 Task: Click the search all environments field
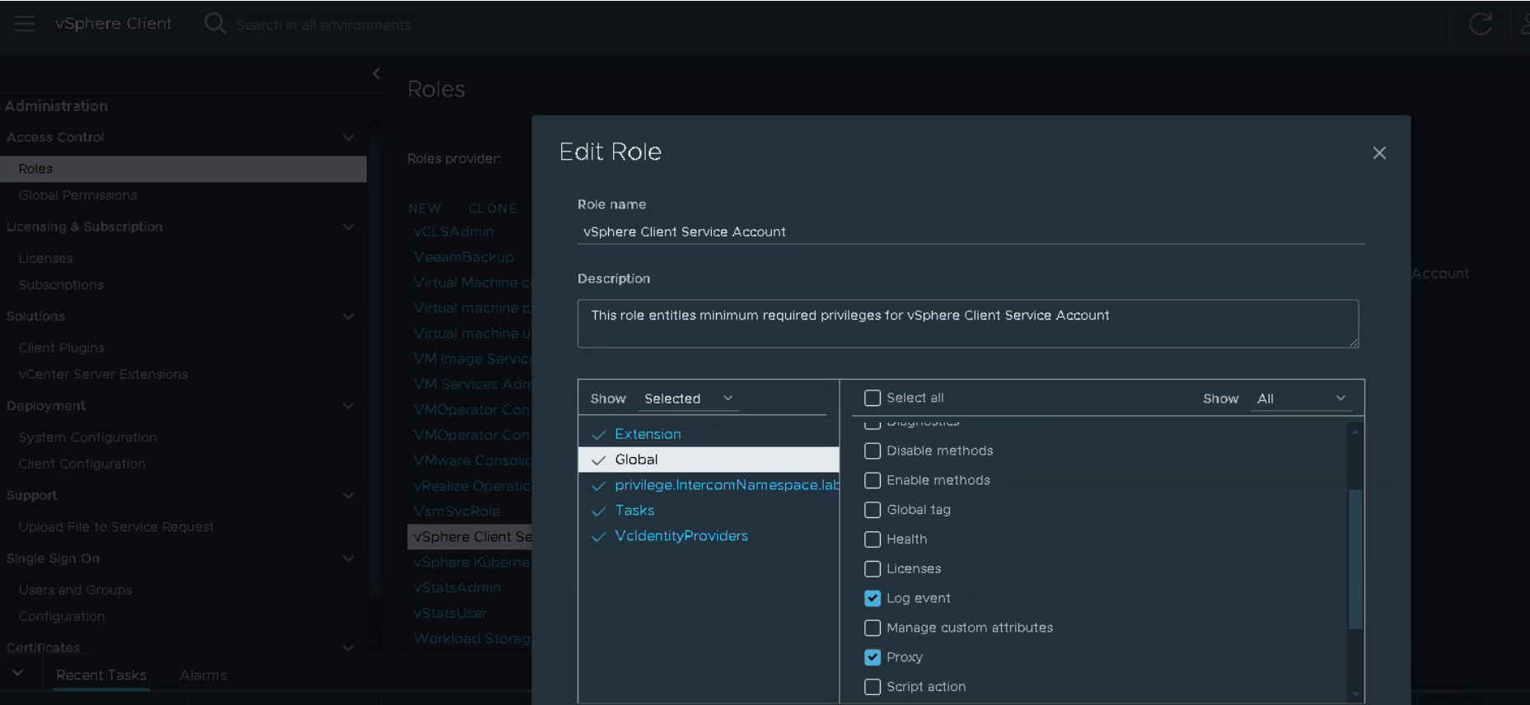tap(323, 25)
